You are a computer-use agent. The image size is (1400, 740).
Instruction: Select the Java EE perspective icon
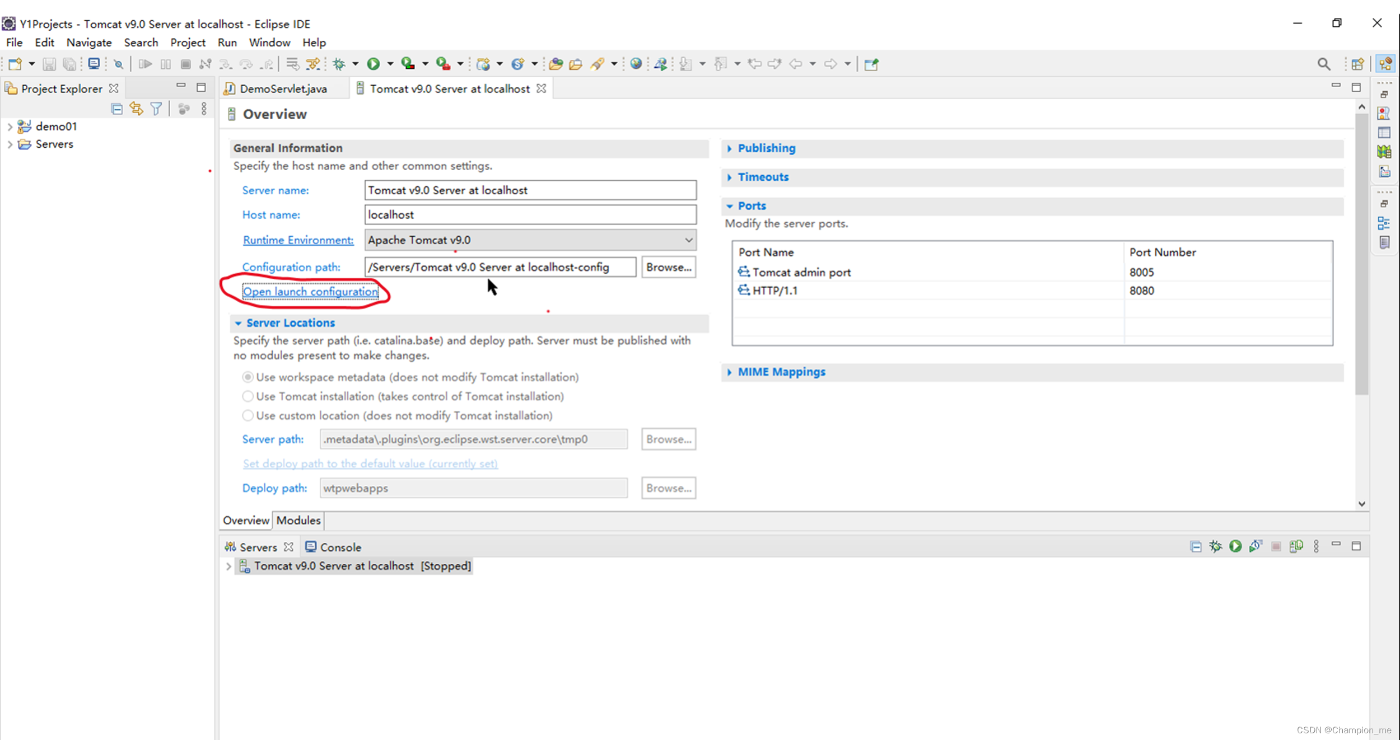click(x=1385, y=64)
